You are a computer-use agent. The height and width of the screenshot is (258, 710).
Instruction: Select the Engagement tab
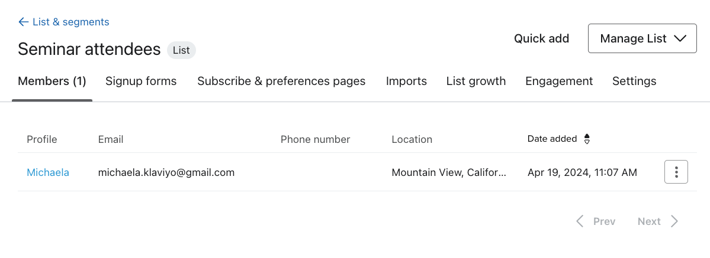pyautogui.click(x=559, y=81)
